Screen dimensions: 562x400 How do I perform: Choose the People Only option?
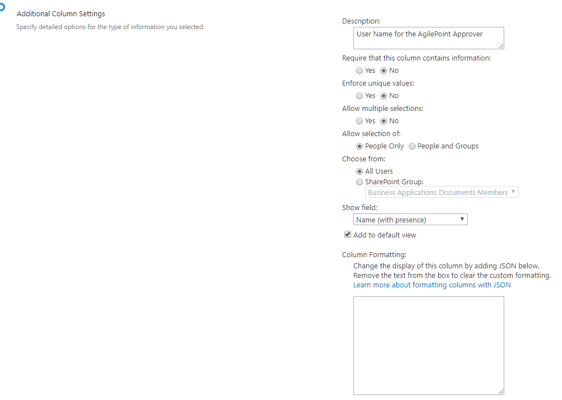click(x=360, y=146)
